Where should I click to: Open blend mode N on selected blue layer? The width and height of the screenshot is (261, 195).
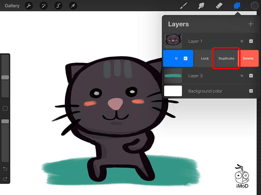click(176, 58)
